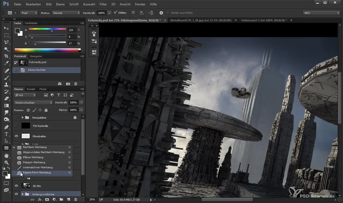Switch to the Kanäle tab
Screen dimensions: 343x203
[31, 89]
